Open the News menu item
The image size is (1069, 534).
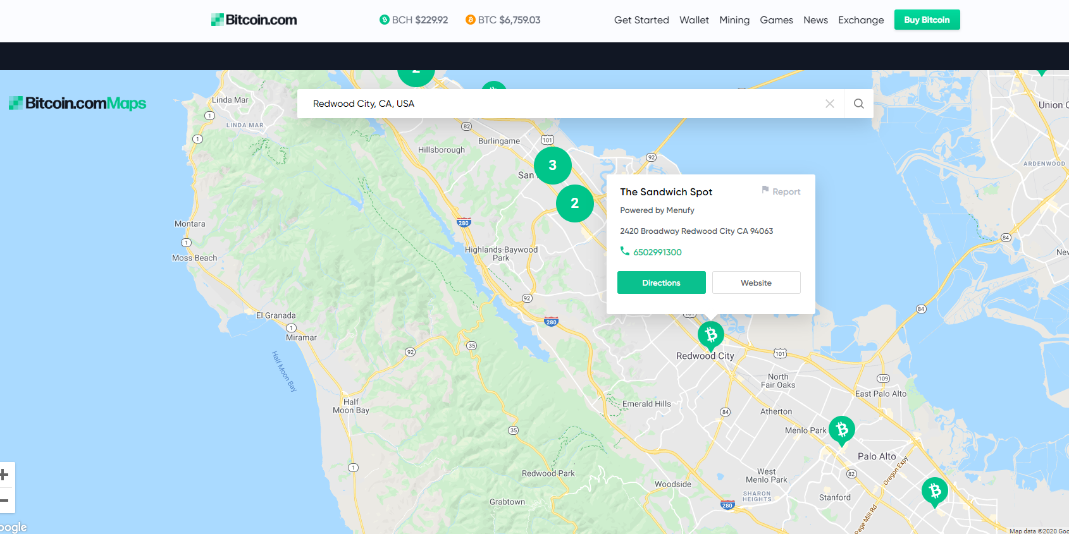pyautogui.click(x=815, y=20)
